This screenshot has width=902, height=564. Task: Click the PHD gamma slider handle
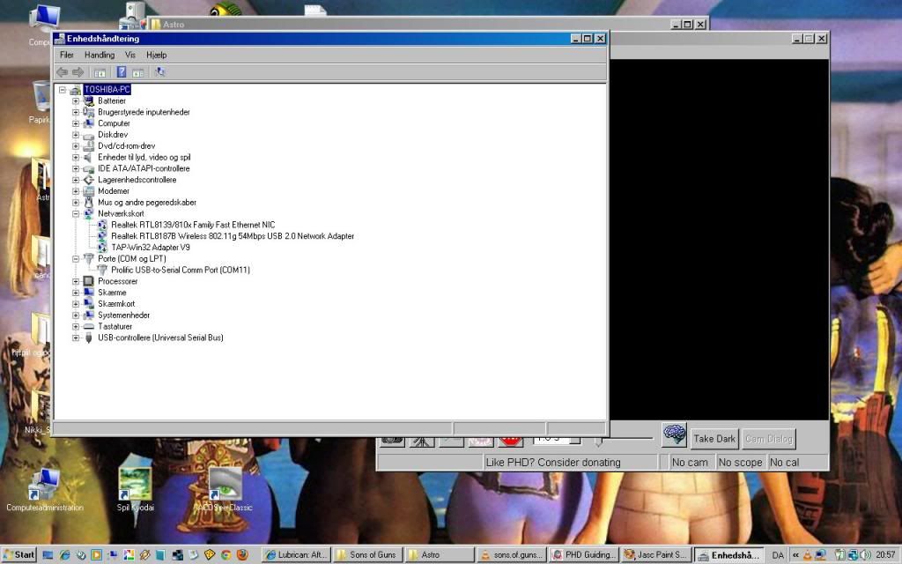coord(598,442)
